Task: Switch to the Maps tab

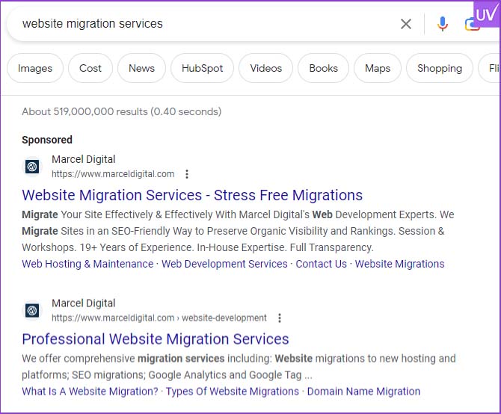Action: coord(378,68)
